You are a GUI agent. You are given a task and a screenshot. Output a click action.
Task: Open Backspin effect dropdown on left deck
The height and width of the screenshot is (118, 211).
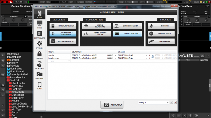(25, 17)
